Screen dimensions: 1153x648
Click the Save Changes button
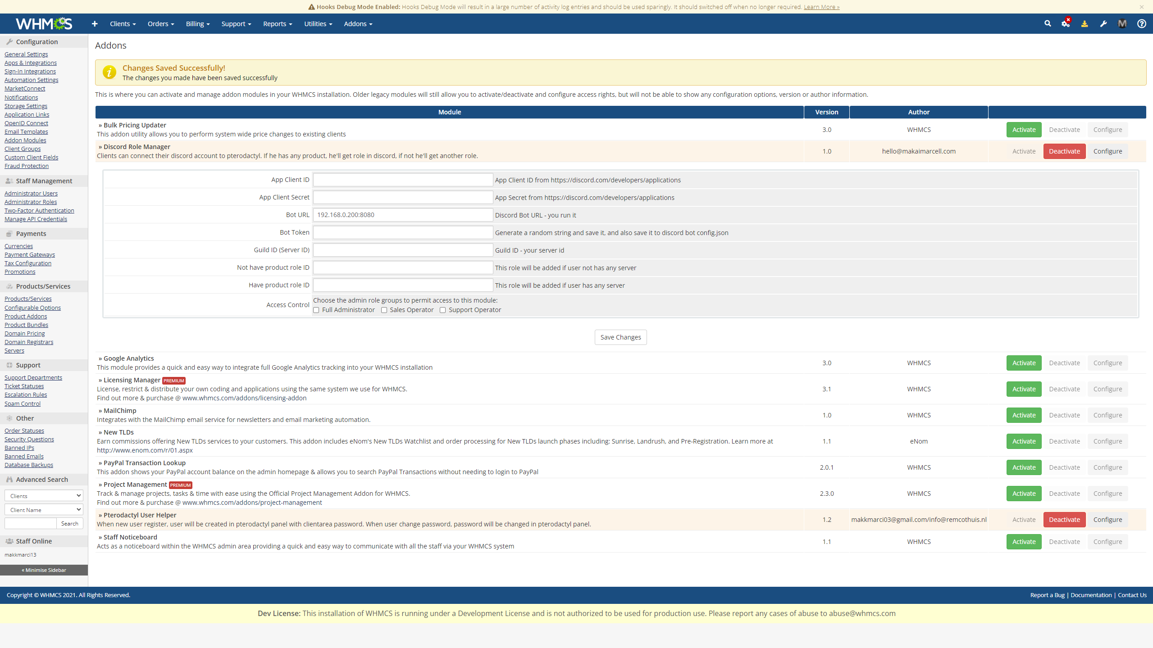pyautogui.click(x=620, y=337)
